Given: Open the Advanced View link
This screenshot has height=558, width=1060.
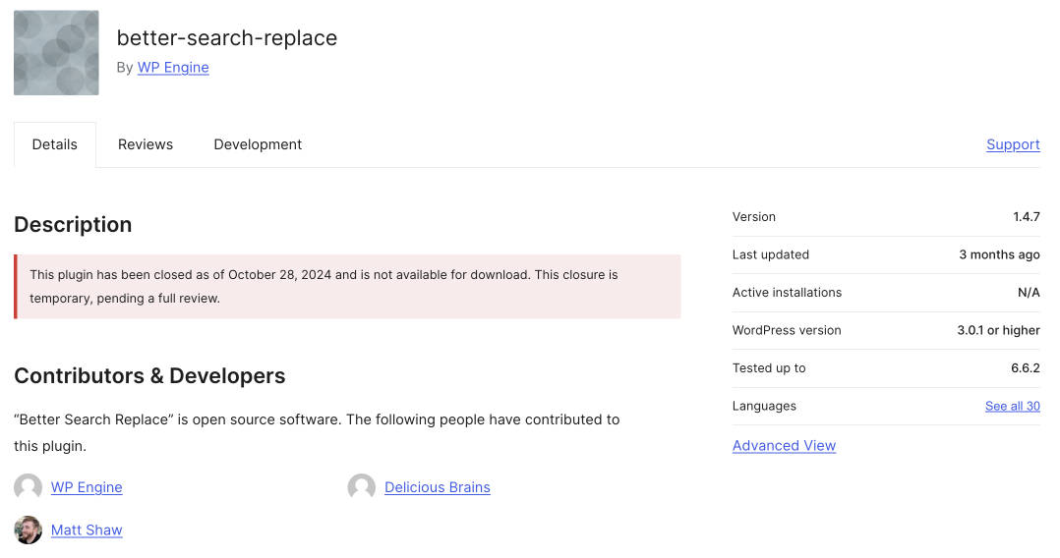Looking at the screenshot, I should [x=784, y=446].
